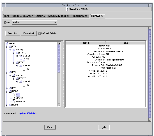Click the 'OK' operational status value
Screen dimensions: 154x136
coord(107,54)
